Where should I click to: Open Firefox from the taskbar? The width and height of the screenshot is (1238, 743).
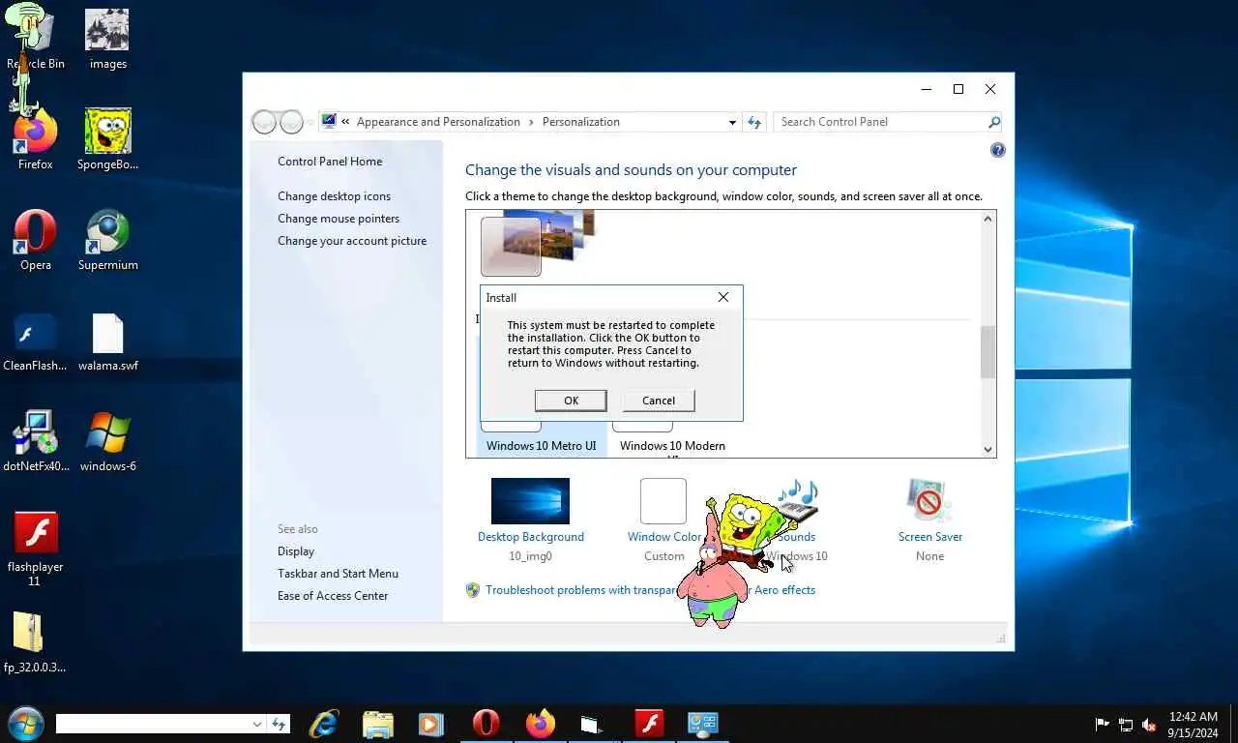[x=540, y=724]
